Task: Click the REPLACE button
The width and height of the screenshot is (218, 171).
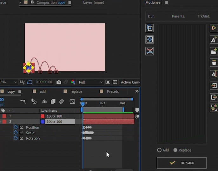Action: pyautogui.click(x=182, y=163)
